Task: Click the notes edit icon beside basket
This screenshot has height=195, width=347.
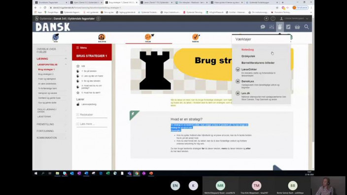Action: coord(288,27)
